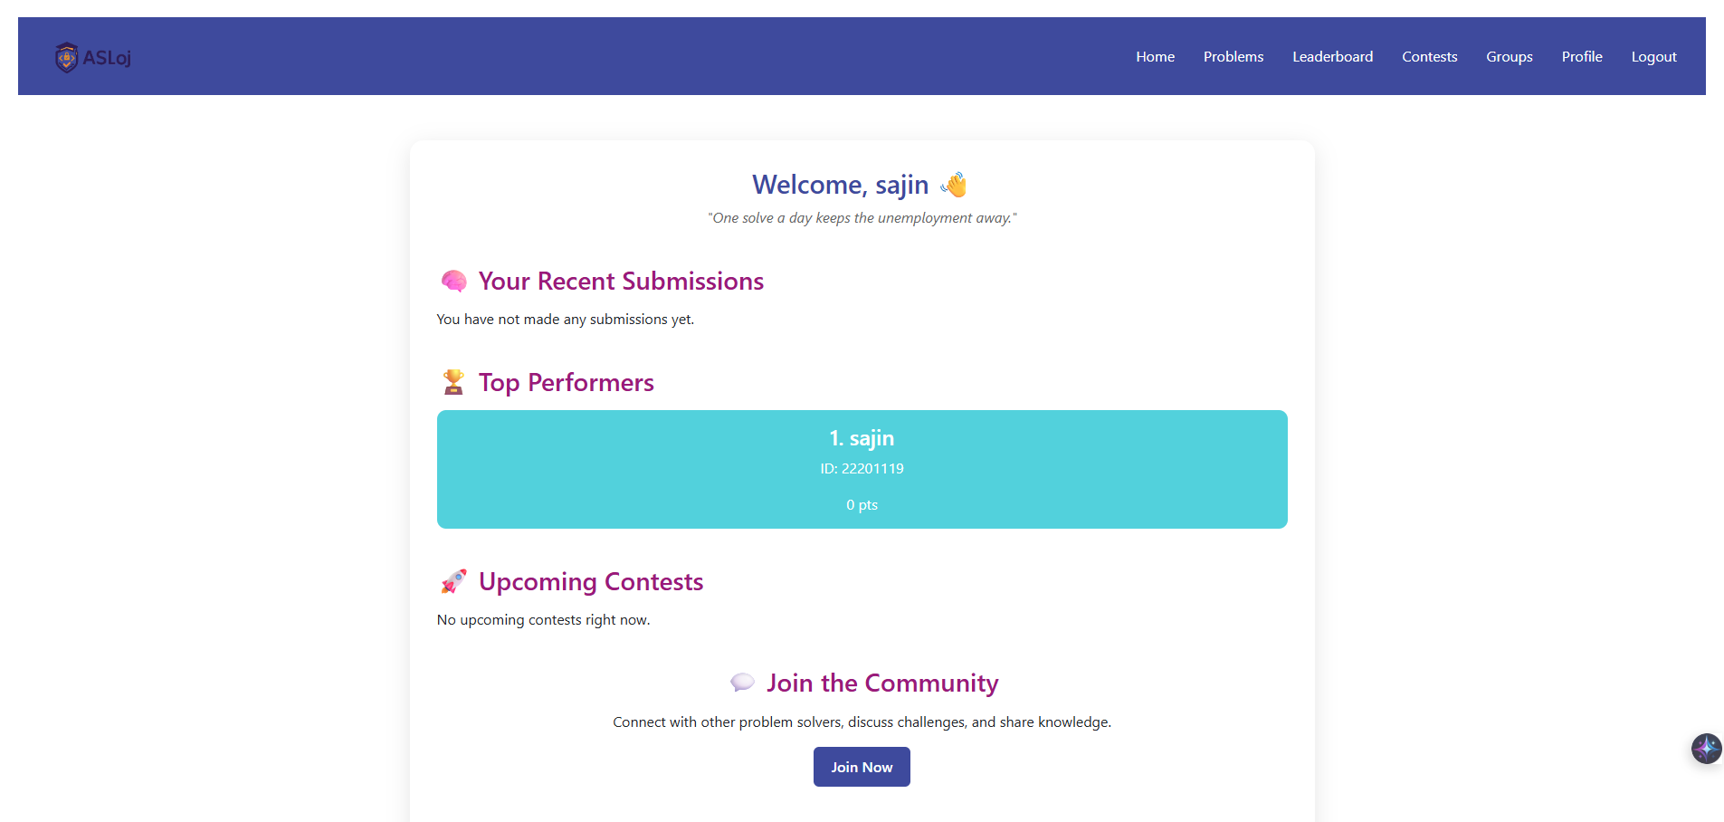Open the Problems page
This screenshot has width=1724, height=822.
click(1233, 56)
